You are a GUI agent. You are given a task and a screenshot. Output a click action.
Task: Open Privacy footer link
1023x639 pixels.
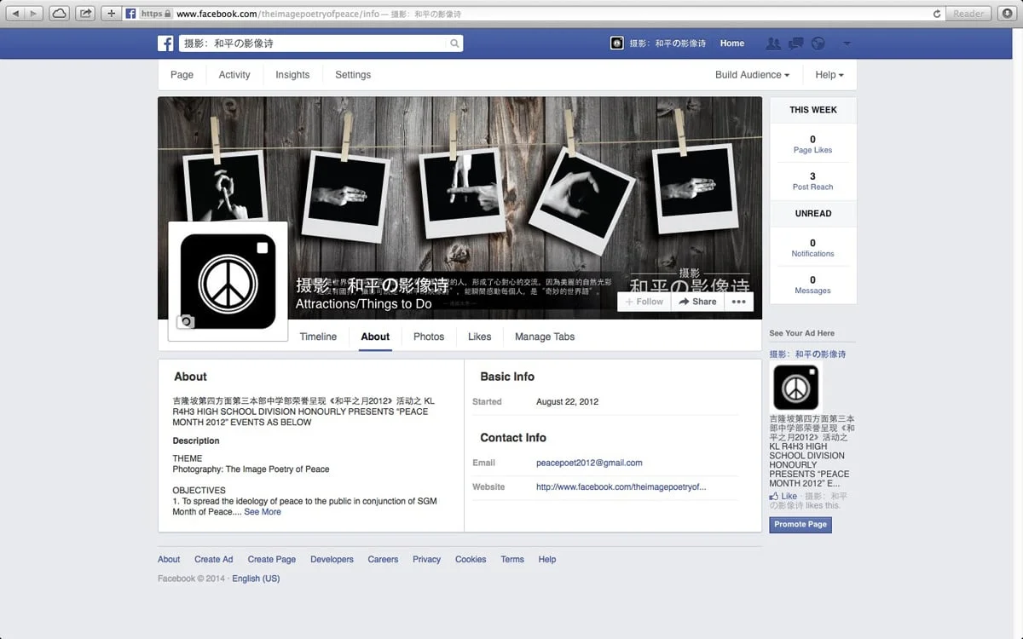[x=426, y=560]
